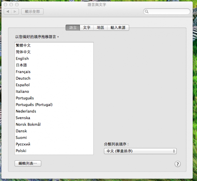Switch to the 語言 tab
The image size is (197, 181).
[73, 28]
